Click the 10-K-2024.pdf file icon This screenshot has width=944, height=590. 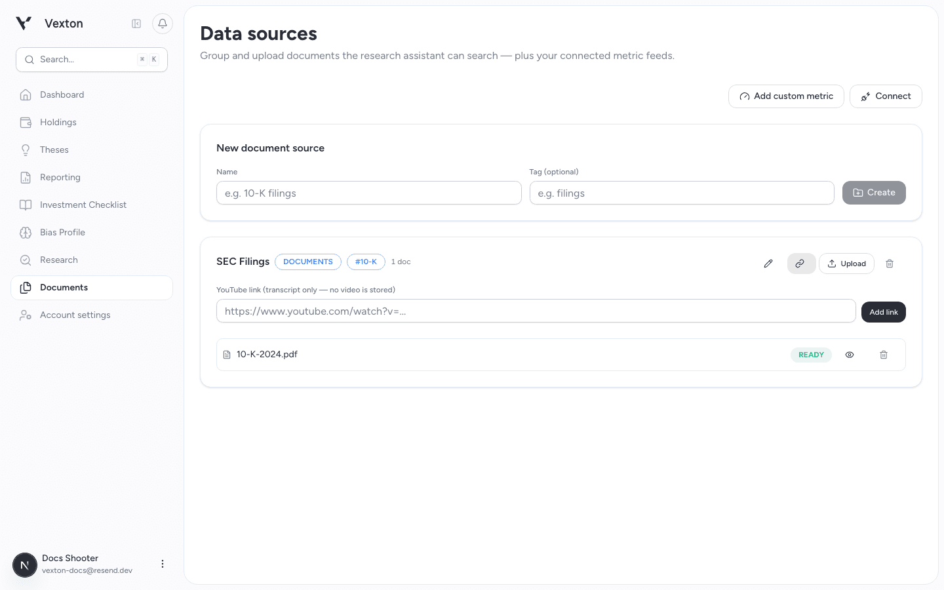(x=227, y=355)
